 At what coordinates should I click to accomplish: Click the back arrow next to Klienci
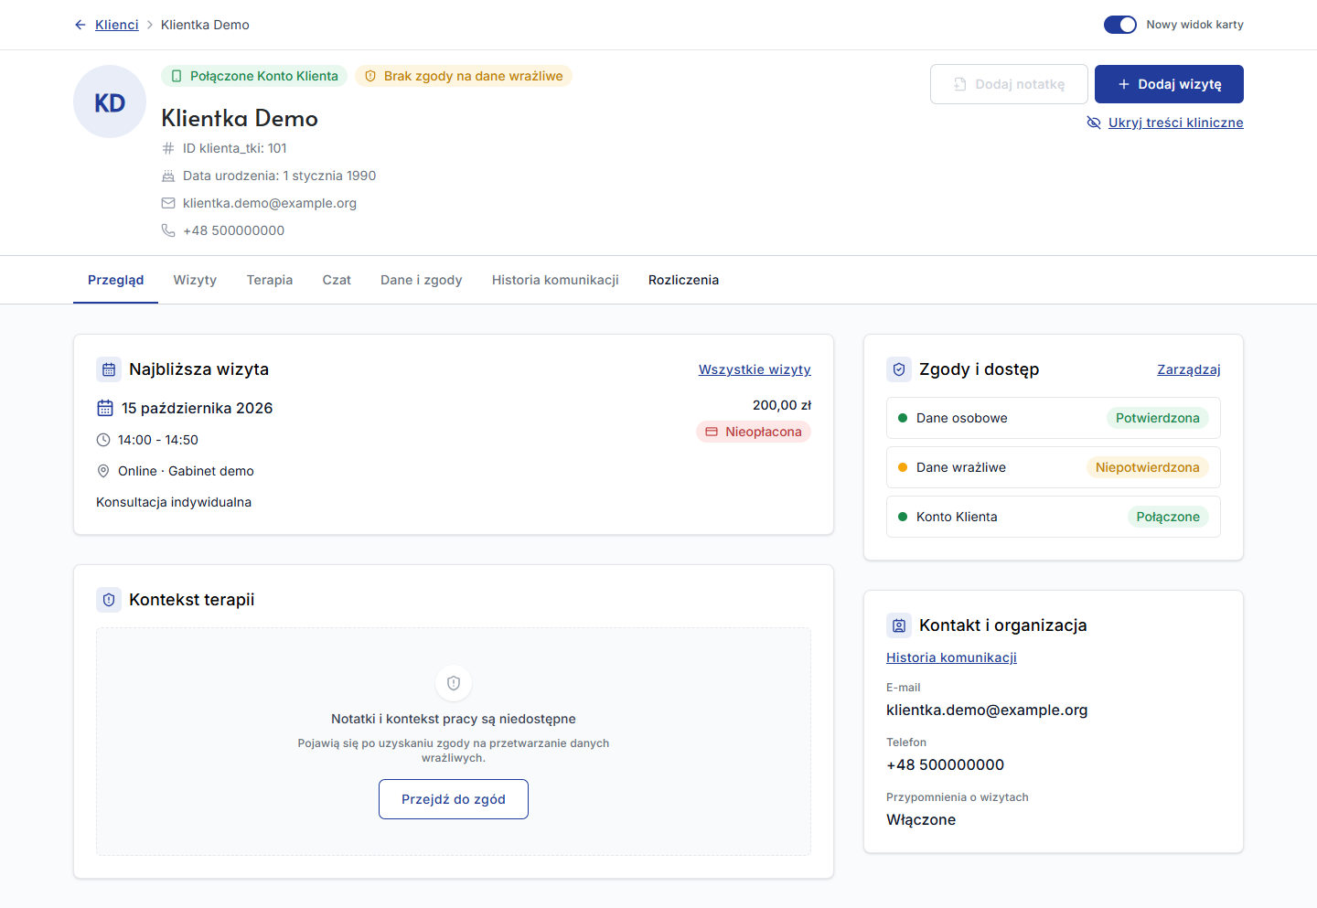tap(80, 25)
